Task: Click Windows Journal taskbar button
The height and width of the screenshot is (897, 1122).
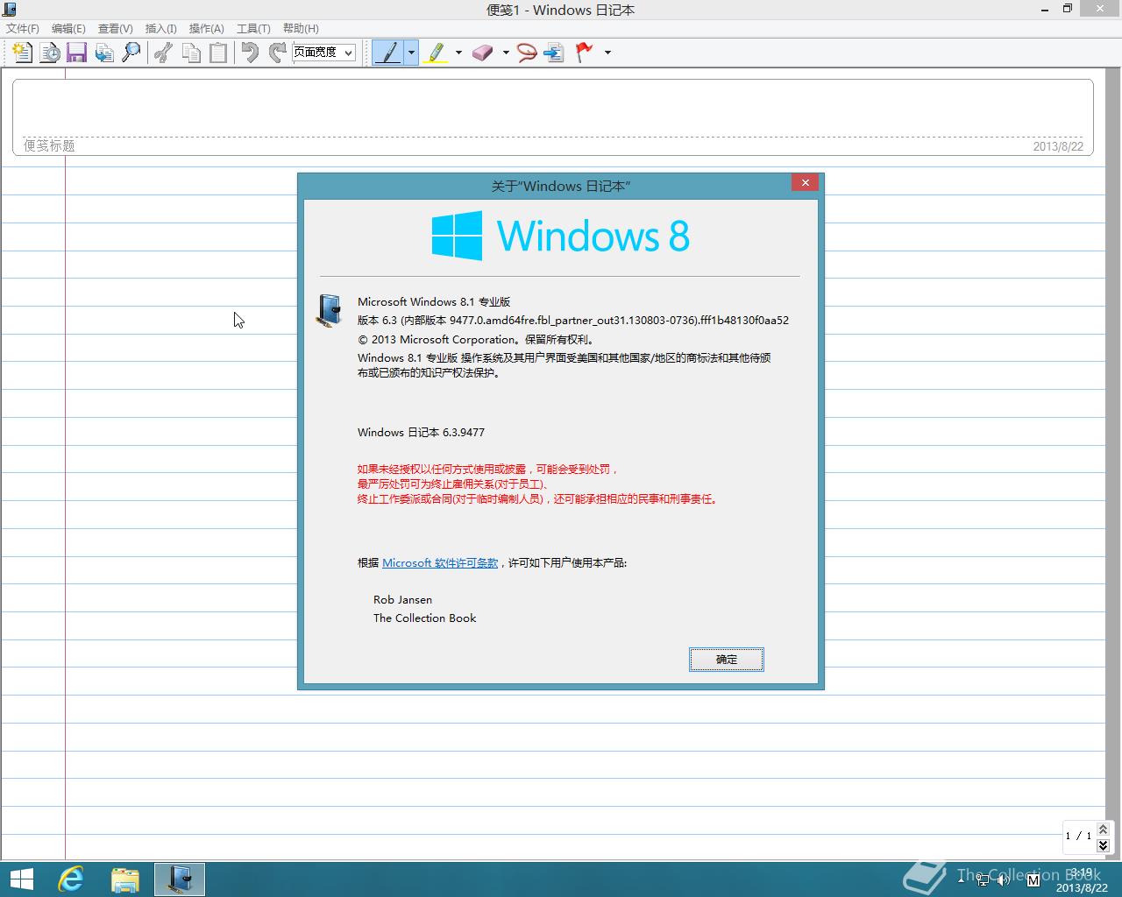Action: [x=180, y=879]
